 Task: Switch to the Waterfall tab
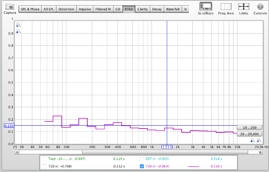coord(173,9)
